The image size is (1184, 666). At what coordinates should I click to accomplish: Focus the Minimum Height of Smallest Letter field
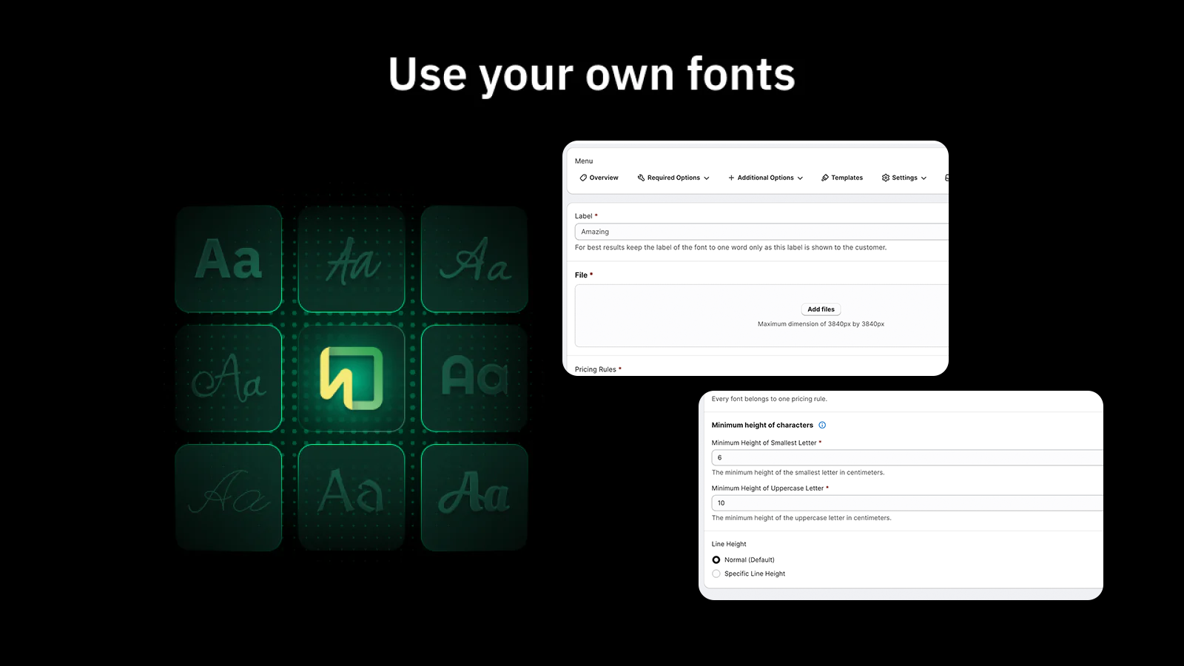tap(906, 458)
